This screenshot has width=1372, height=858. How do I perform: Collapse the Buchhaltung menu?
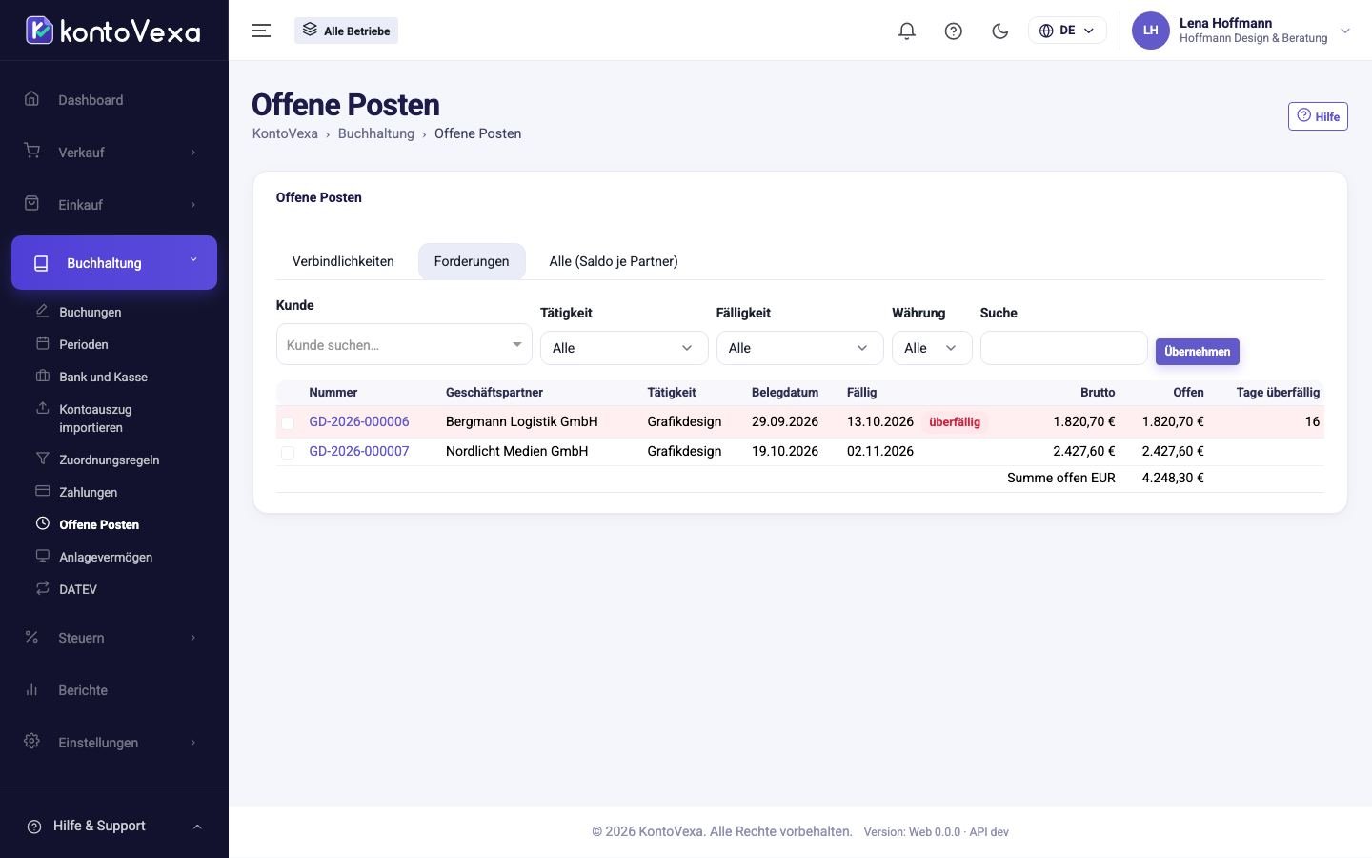(x=114, y=262)
